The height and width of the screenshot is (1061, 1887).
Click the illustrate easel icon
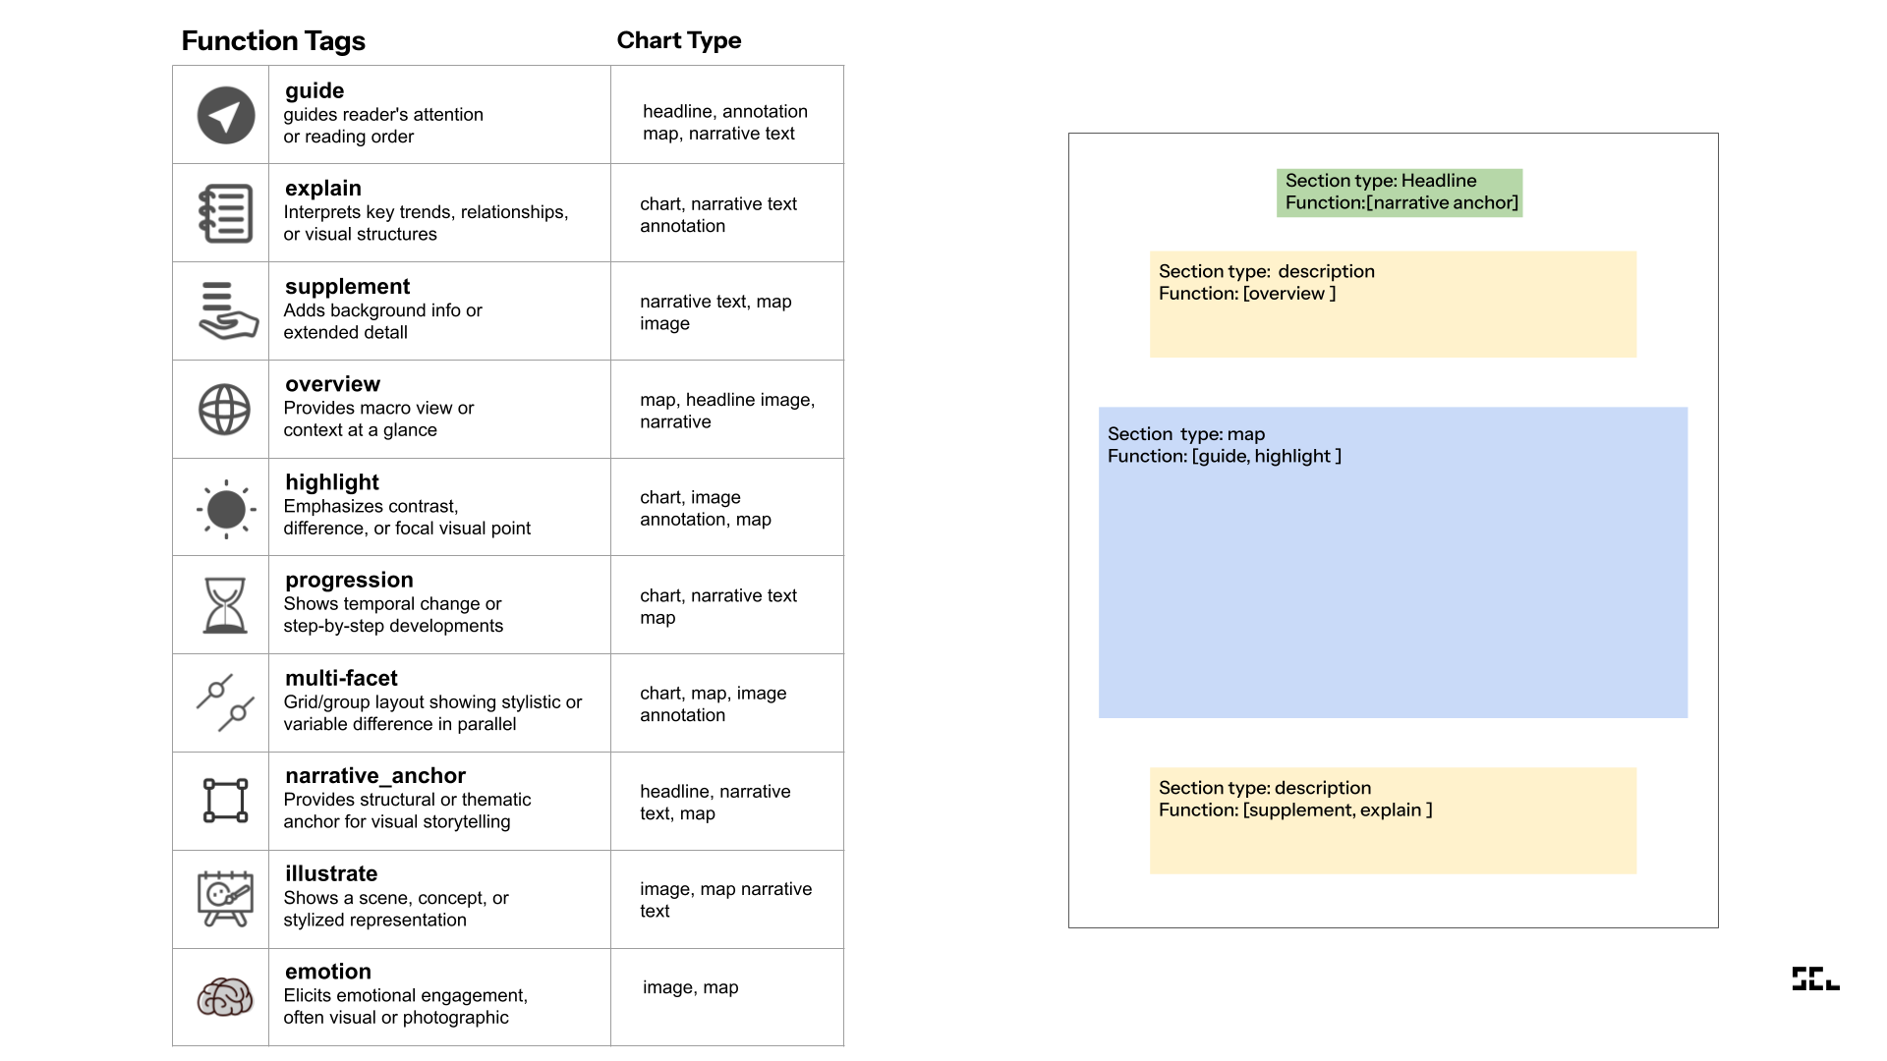click(225, 898)
